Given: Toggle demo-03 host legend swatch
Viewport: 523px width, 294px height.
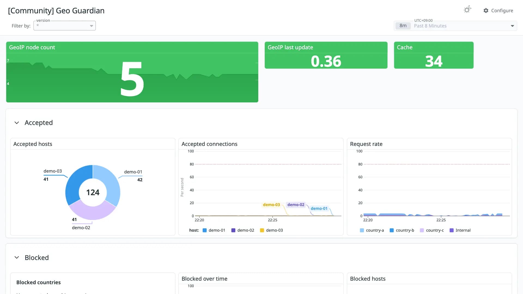Looking at the screenshot, I should pyautogui.click(x=262, y=230).
